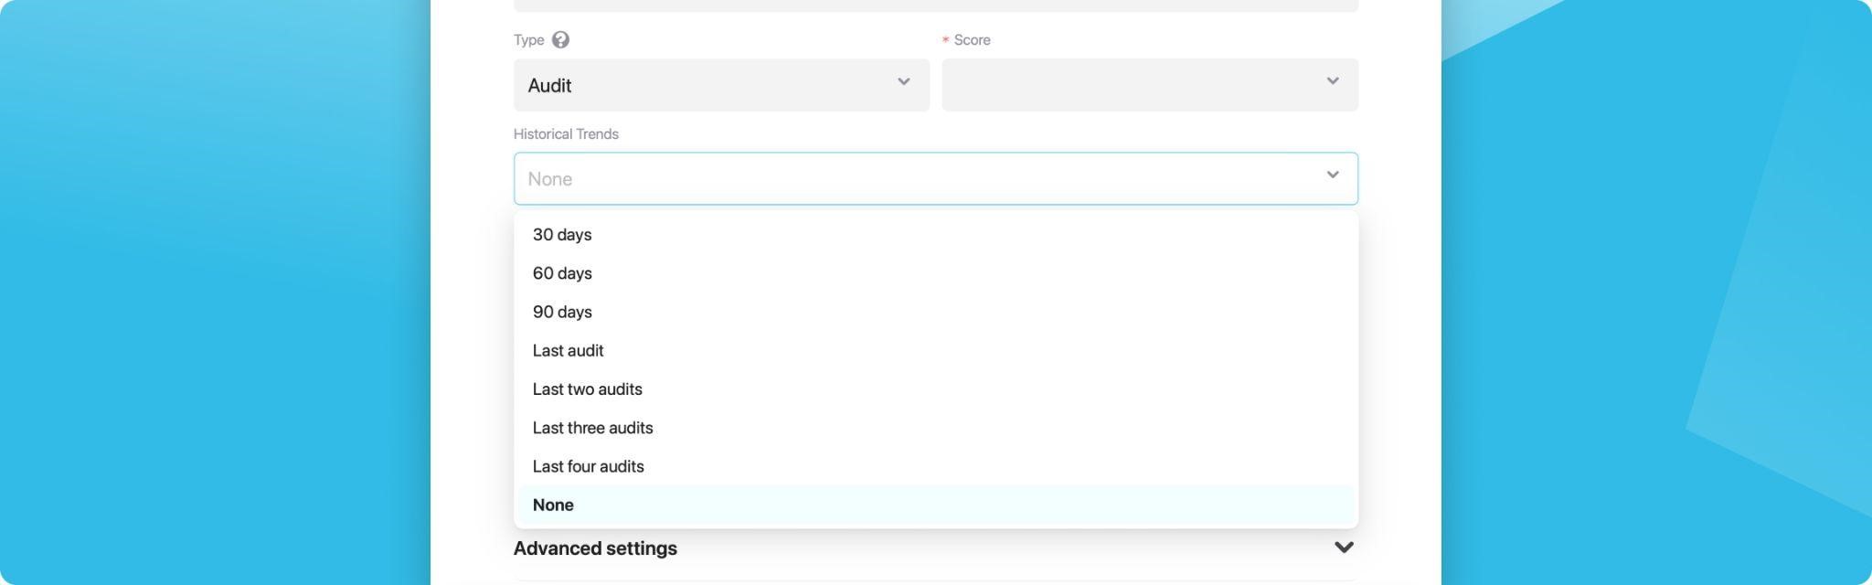Click the Advanced settings chevron icon
The width and height of the screenshot is (1872, 585).
click(x=1343, y=548)
